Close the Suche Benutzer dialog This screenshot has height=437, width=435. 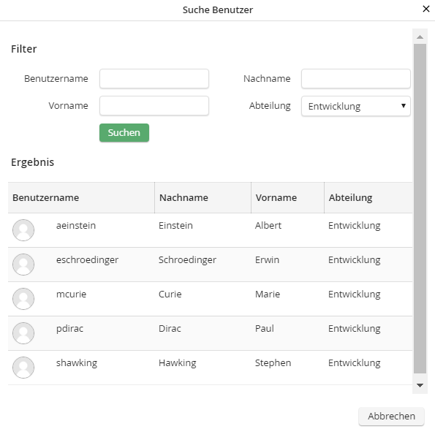(425, 9)
